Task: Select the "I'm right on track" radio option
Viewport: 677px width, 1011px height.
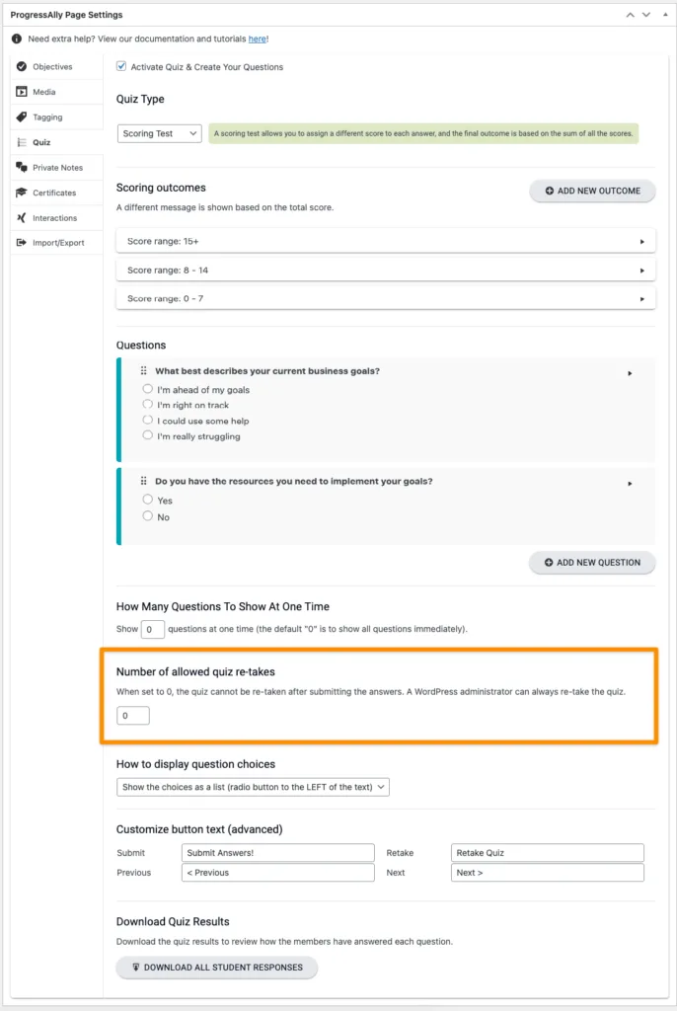Action: pyautogui.click(x=148, y=405)
